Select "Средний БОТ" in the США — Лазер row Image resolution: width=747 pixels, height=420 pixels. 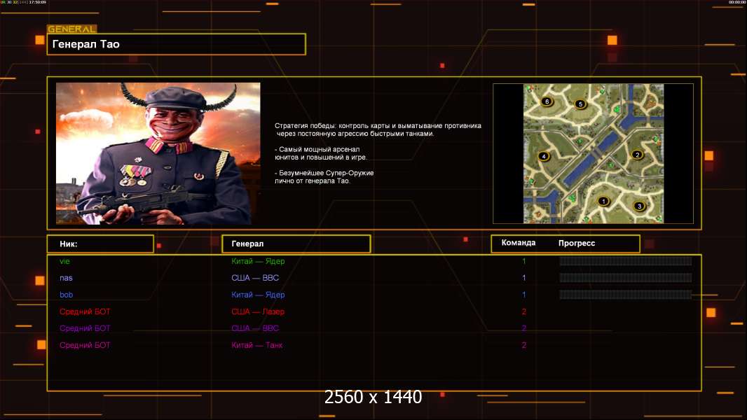(x=85, y=311)
